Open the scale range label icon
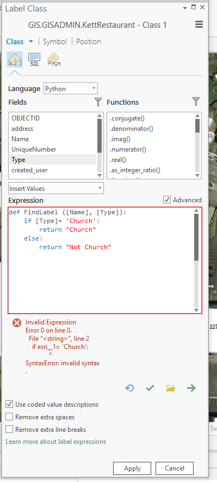217x482 pixels. [x=54, y=59]
